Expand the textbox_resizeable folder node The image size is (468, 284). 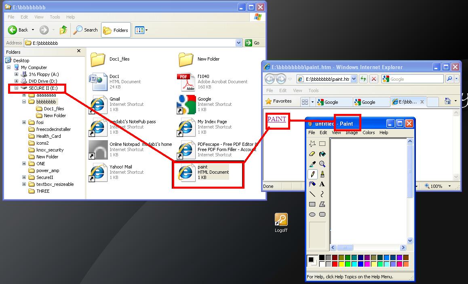[x=24, y=184]
